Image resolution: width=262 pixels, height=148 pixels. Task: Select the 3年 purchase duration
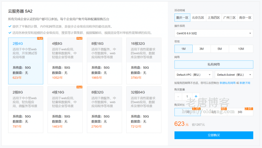click(240, 112)
